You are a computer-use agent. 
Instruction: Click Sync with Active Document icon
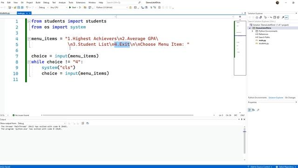point(271,17)
